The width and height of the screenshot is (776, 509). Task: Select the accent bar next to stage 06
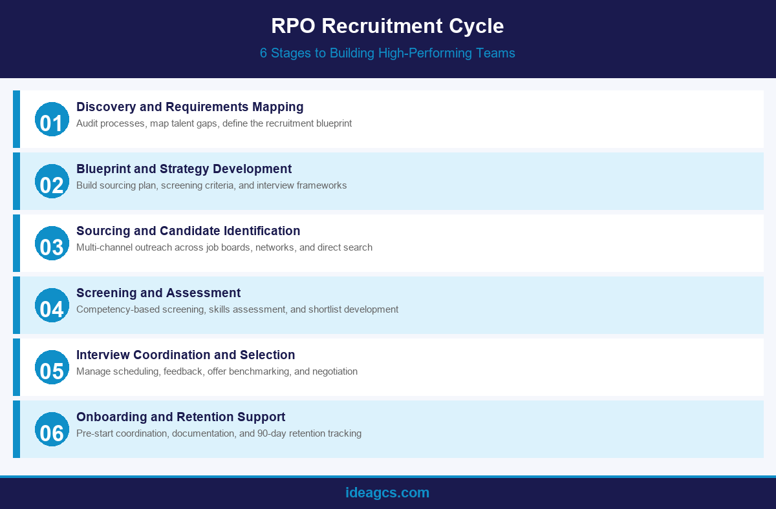point(16,429)
